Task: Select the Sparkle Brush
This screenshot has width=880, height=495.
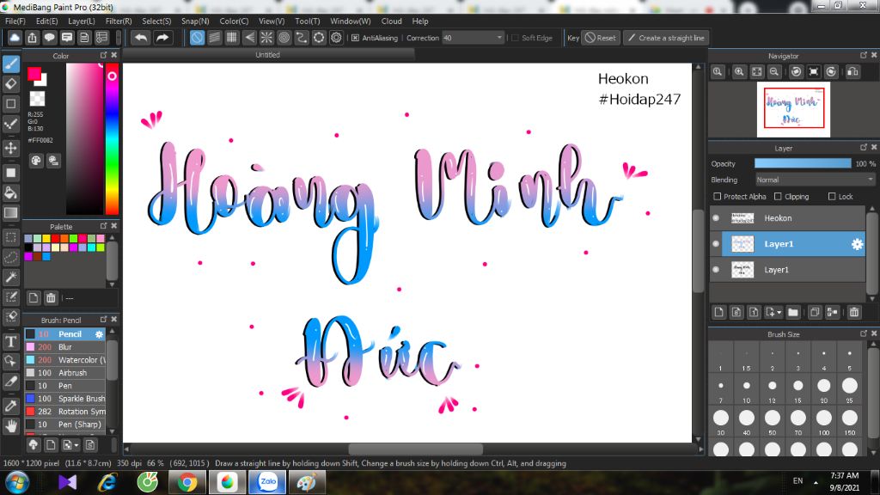Action: (65, 399)
